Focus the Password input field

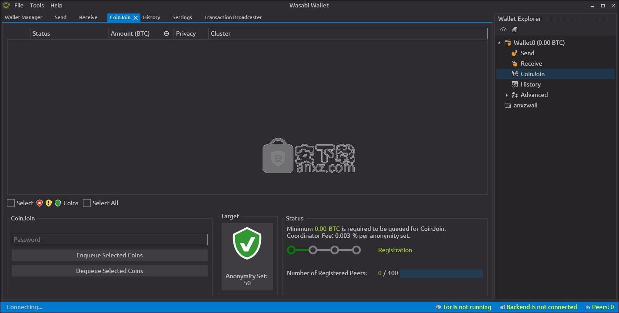[110, 240]
